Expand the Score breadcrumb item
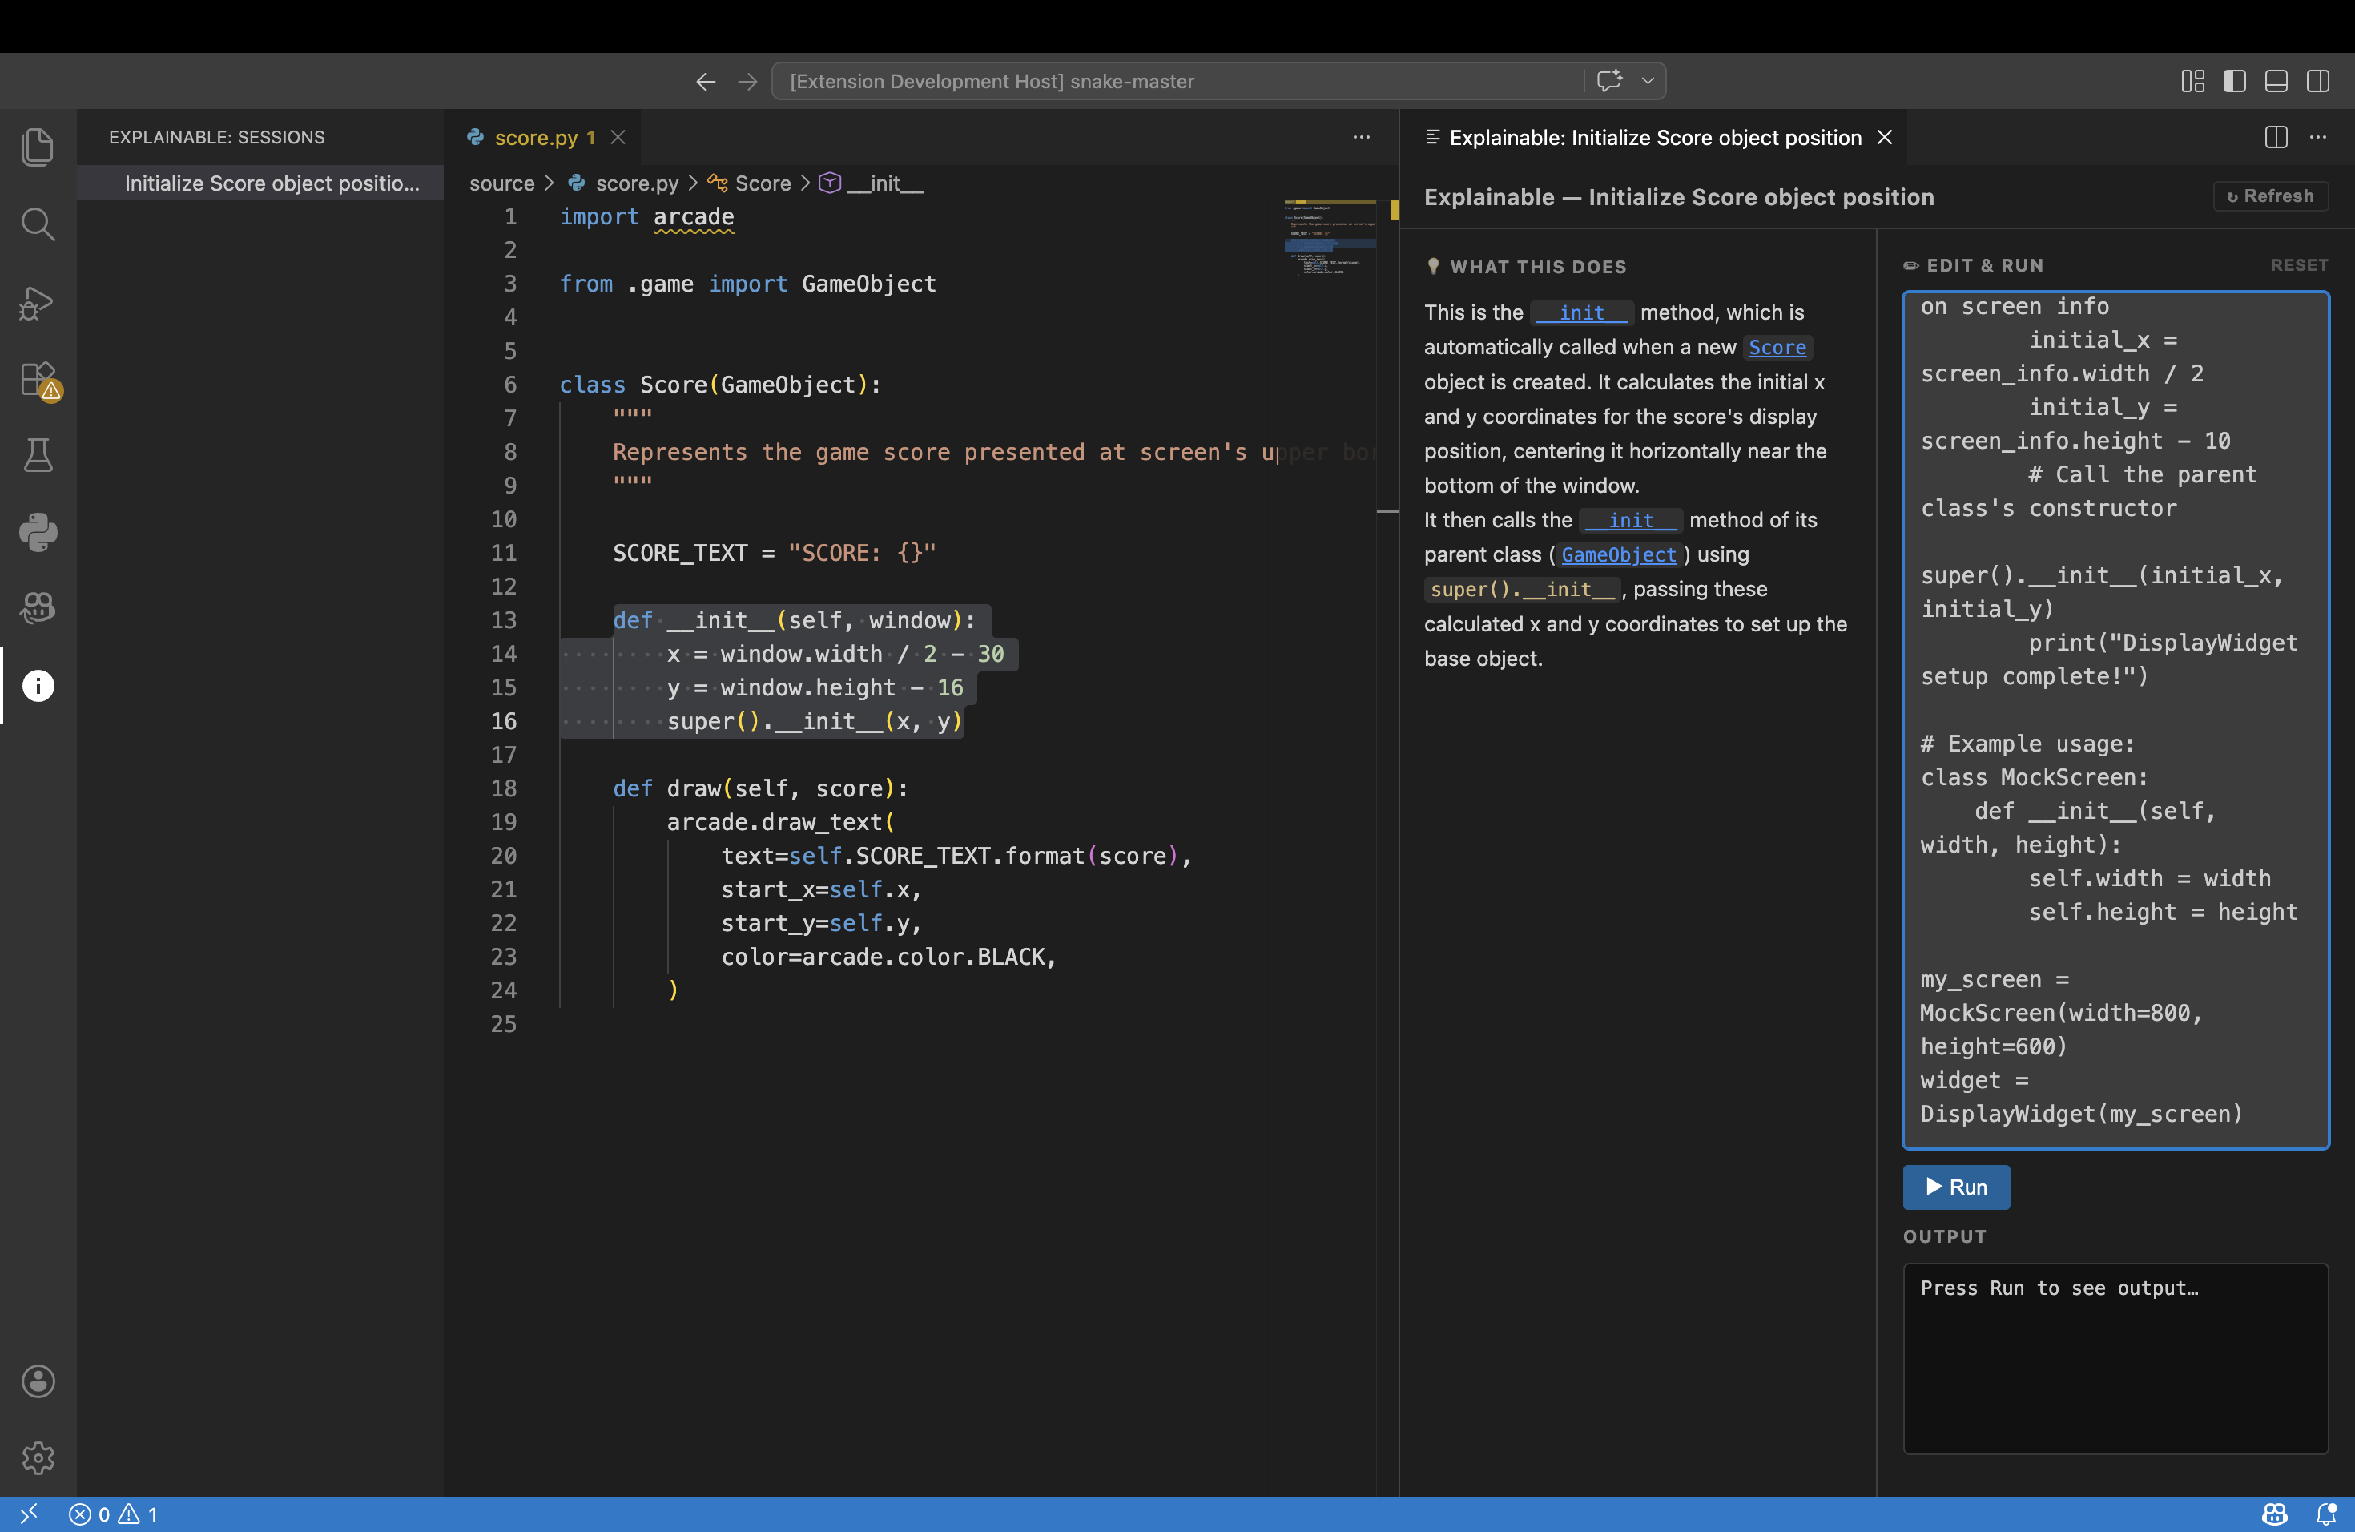The width and height of the screenshot is (2355, 1532). [x=762, y=183]
